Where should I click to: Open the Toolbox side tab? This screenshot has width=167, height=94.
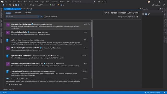click(x=2, y=41)
